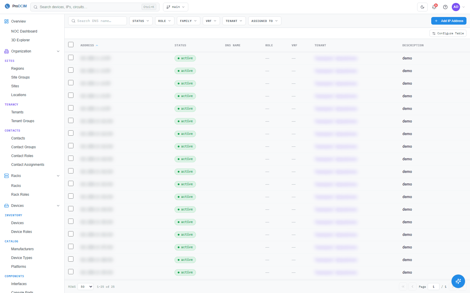This screenshot has width=470, height=293.
Task: Click the Organization building icon
Action: point(6,51)
